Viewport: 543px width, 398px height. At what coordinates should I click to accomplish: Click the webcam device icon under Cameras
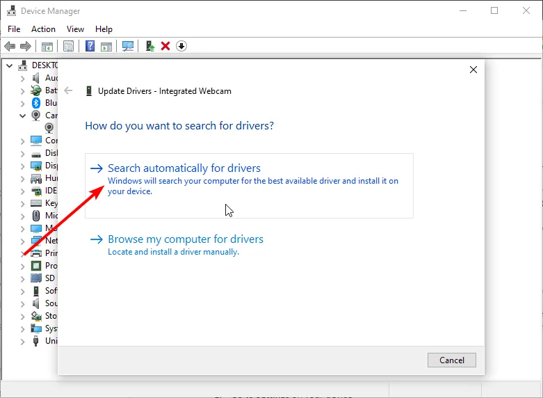point(49,128)
